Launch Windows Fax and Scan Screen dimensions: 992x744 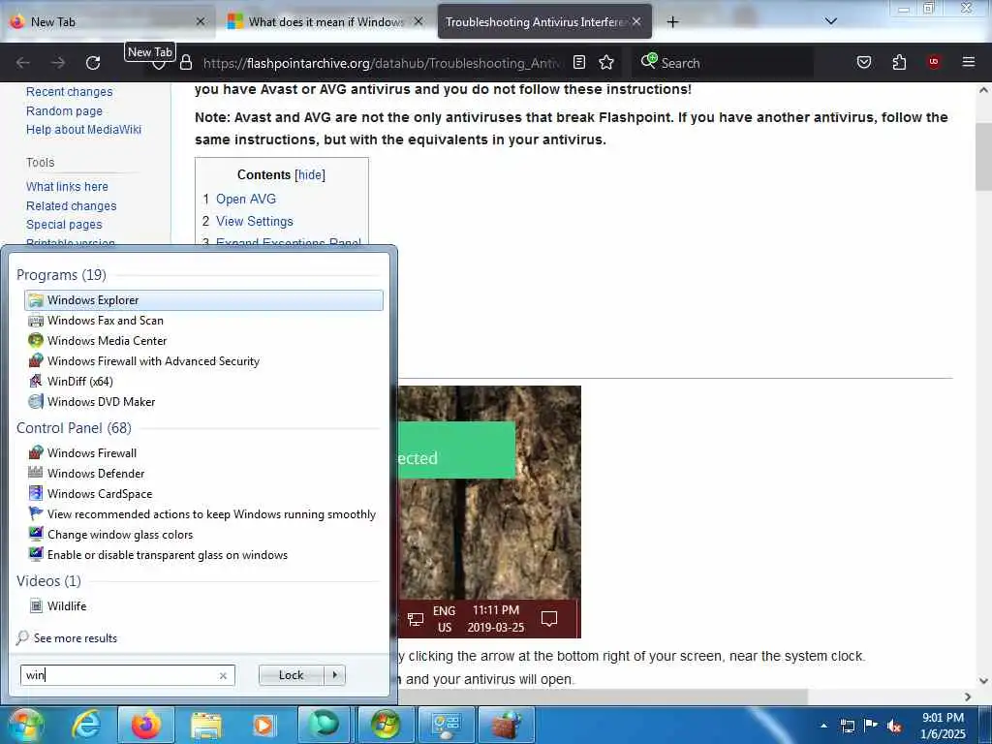click(x=203, y=320)
